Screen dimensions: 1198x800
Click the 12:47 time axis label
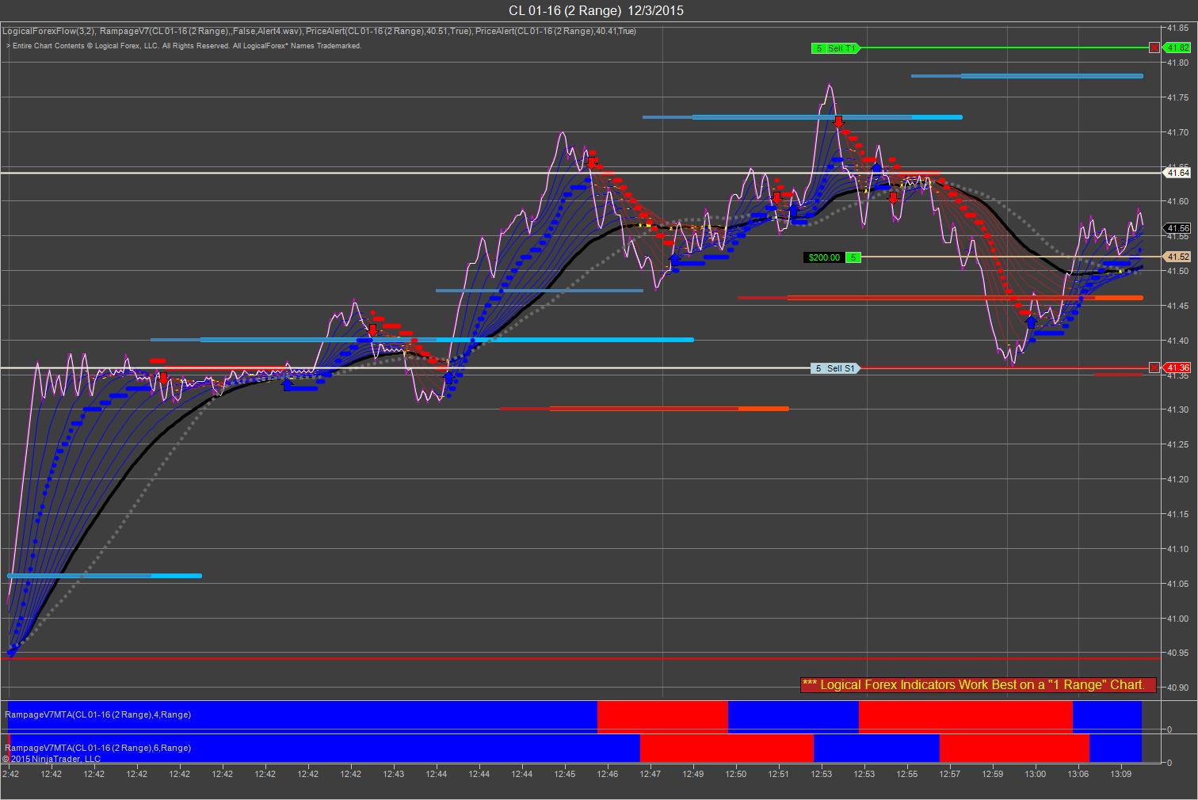click(x=651, y=774)
